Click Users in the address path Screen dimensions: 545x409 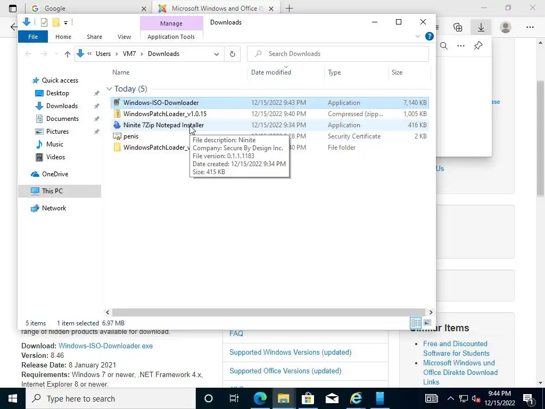click(x=103, y=54)
